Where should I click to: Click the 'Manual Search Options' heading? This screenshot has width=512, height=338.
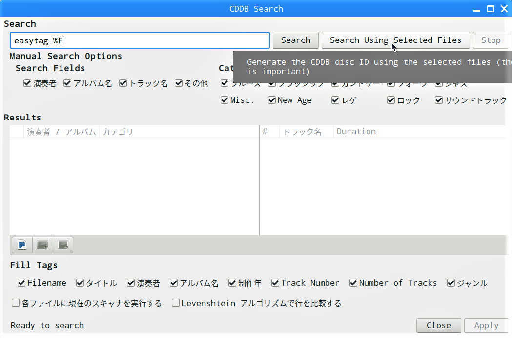coord(66,56)
